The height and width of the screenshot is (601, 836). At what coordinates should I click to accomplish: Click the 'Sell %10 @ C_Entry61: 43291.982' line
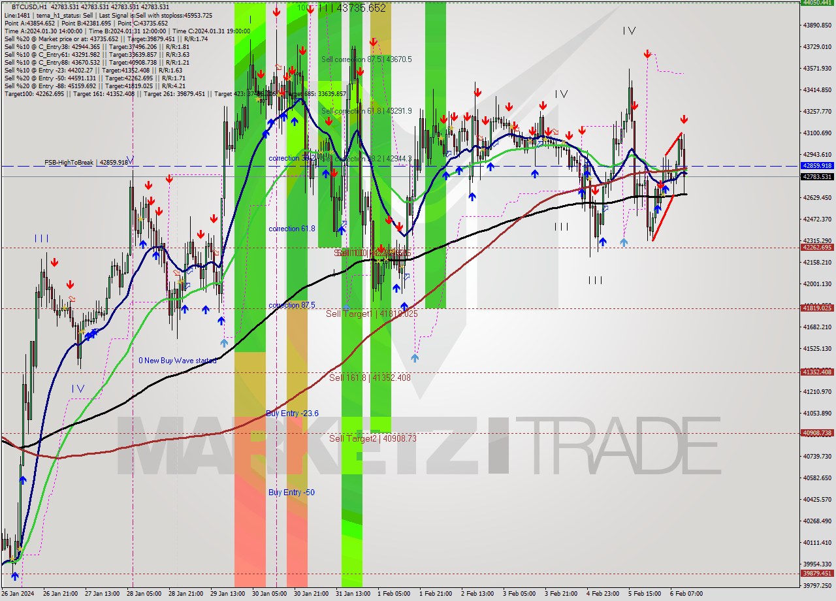click(x=97, y=54)
